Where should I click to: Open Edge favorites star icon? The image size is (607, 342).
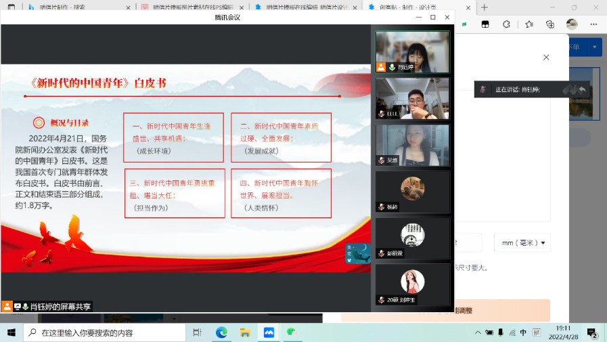(529, 24)
